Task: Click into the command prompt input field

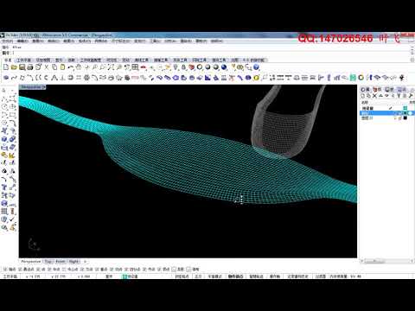Action: point(210,53)
